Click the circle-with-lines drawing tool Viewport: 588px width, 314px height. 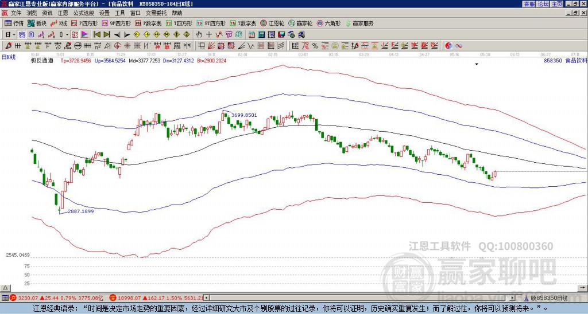click(x=78, y=46)
